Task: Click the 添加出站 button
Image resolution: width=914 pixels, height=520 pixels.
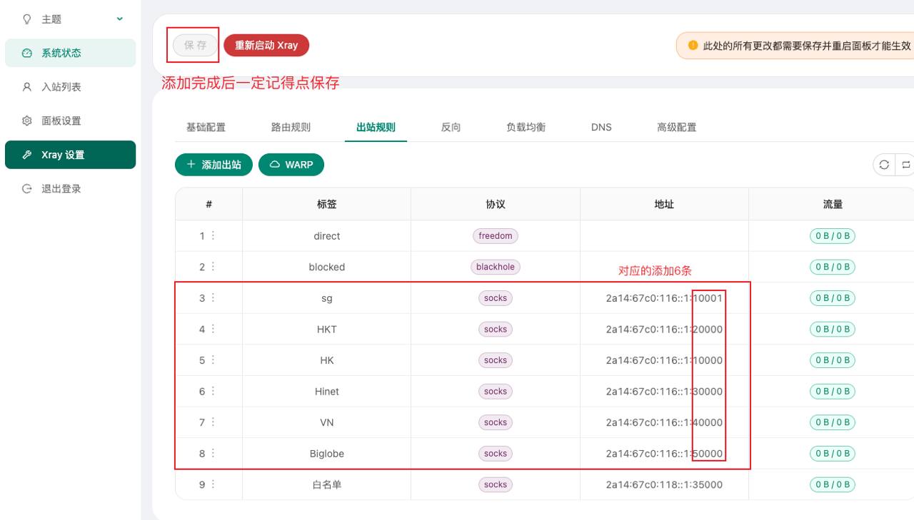Action: pos(214,165)
